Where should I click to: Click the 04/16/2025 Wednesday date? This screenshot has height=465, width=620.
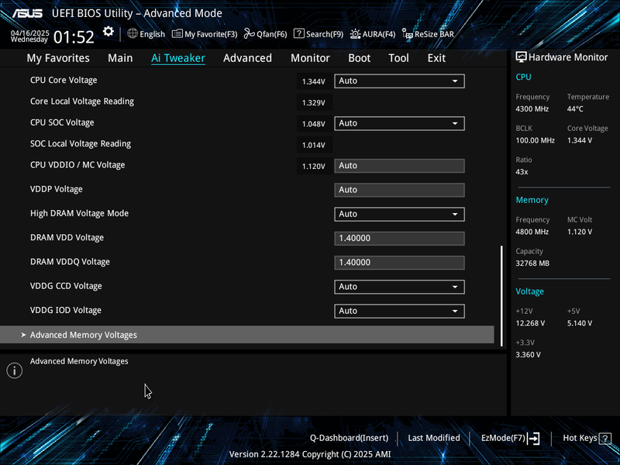click(29, 36)
